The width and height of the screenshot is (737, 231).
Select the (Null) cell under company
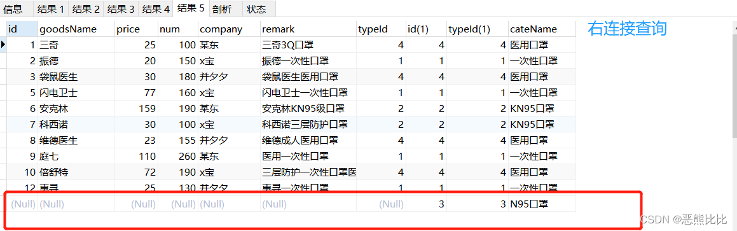[229, 204]
